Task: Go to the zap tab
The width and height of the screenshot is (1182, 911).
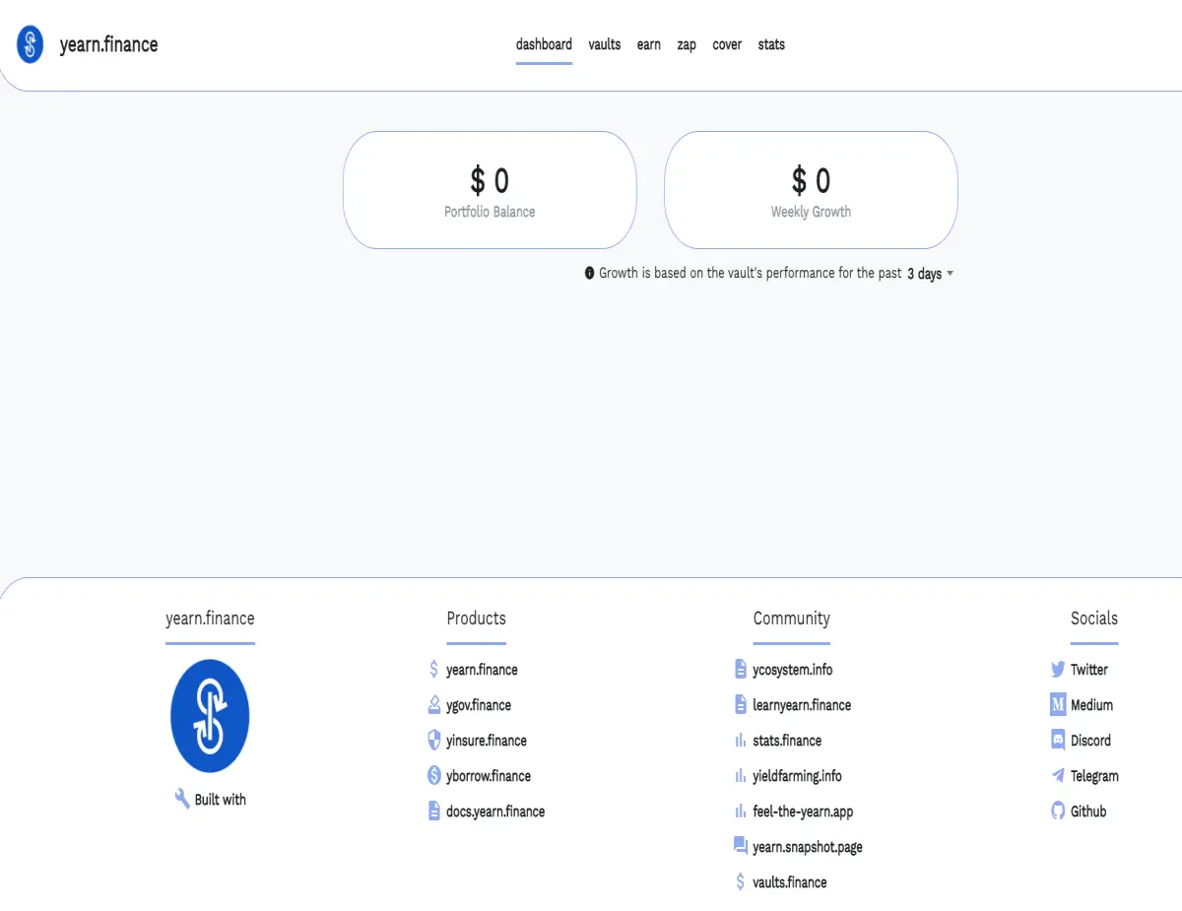Action: [x=687, y=44]
